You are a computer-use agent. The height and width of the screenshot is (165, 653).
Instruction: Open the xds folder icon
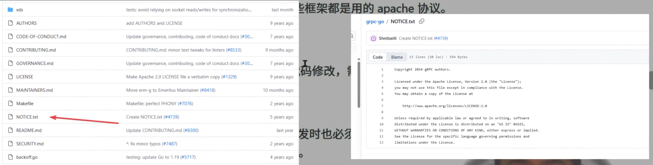[x=10, y=10]
